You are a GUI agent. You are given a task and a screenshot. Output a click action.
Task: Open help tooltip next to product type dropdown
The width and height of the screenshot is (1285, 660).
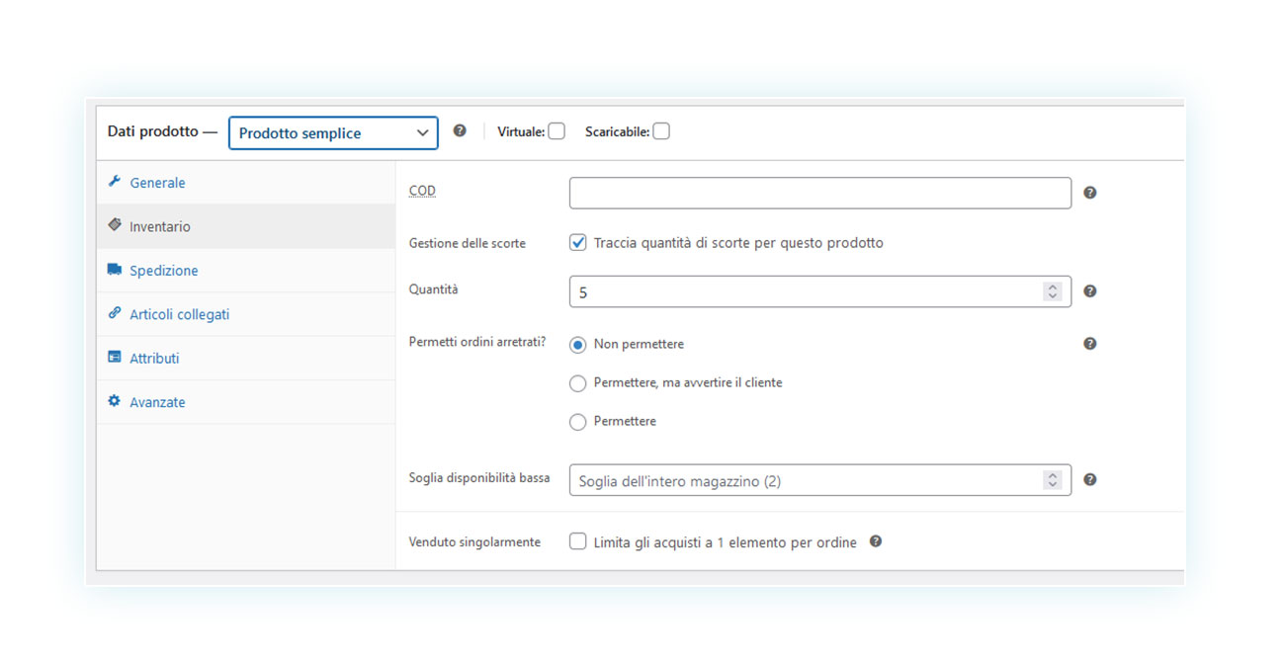coord(460,130)
